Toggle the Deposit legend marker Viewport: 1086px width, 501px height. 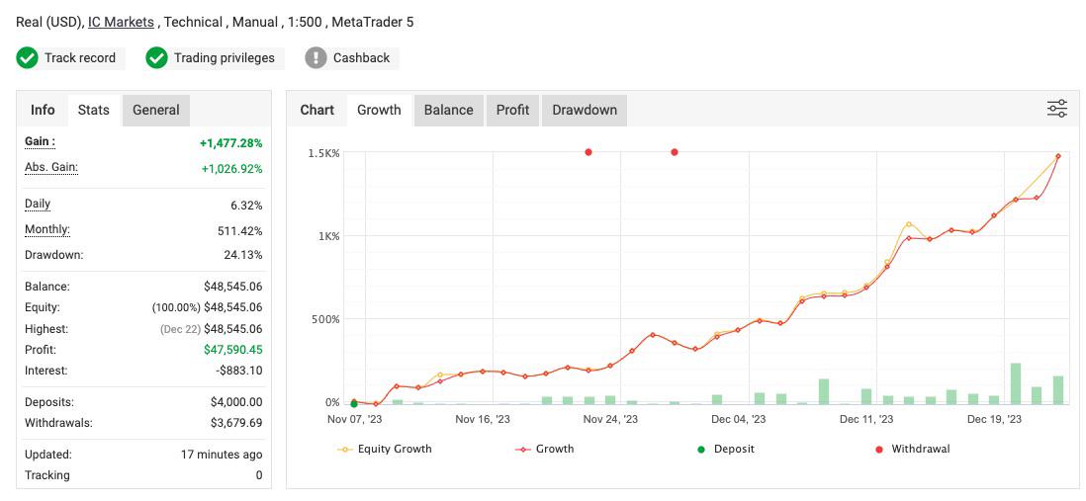point(726,449)
